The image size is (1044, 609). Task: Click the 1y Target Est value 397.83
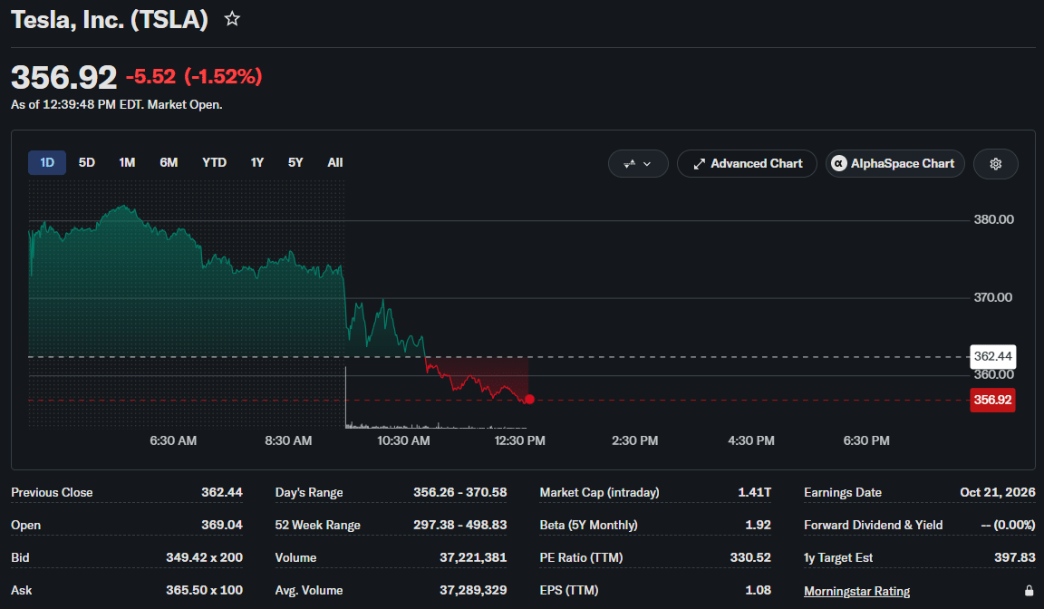(x=1015, y=557)
